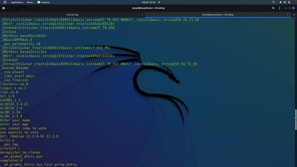297x167 pixels.
Task: Click the line 'you cannot come to vote'
Action: tap(23, 128)
